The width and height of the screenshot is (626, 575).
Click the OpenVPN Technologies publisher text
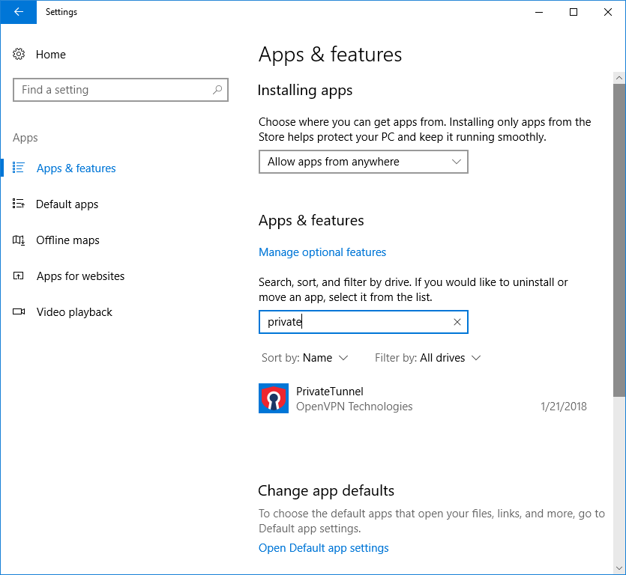(x=355, y=407)
